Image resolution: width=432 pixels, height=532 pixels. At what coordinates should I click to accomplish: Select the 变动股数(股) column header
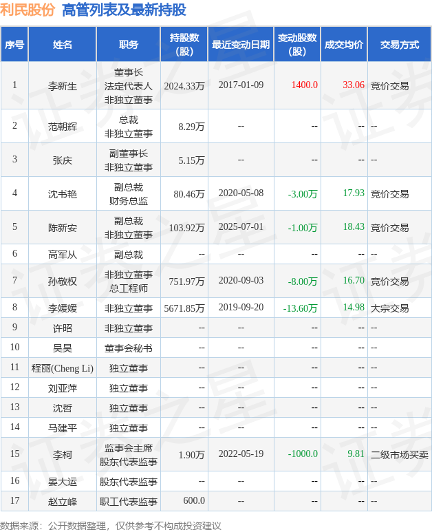coord(297,45)
